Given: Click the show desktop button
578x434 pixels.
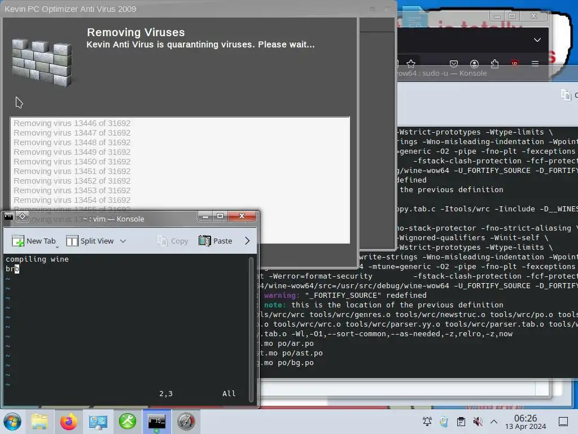Looking at the screenshot, I should point(563,422).
